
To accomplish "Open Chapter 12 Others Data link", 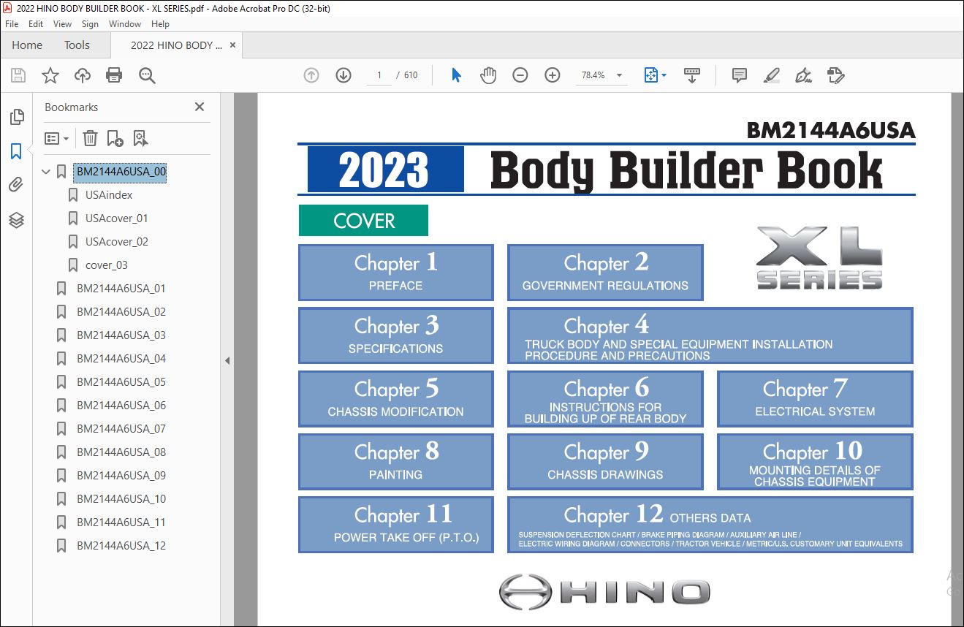I will 710,525.
